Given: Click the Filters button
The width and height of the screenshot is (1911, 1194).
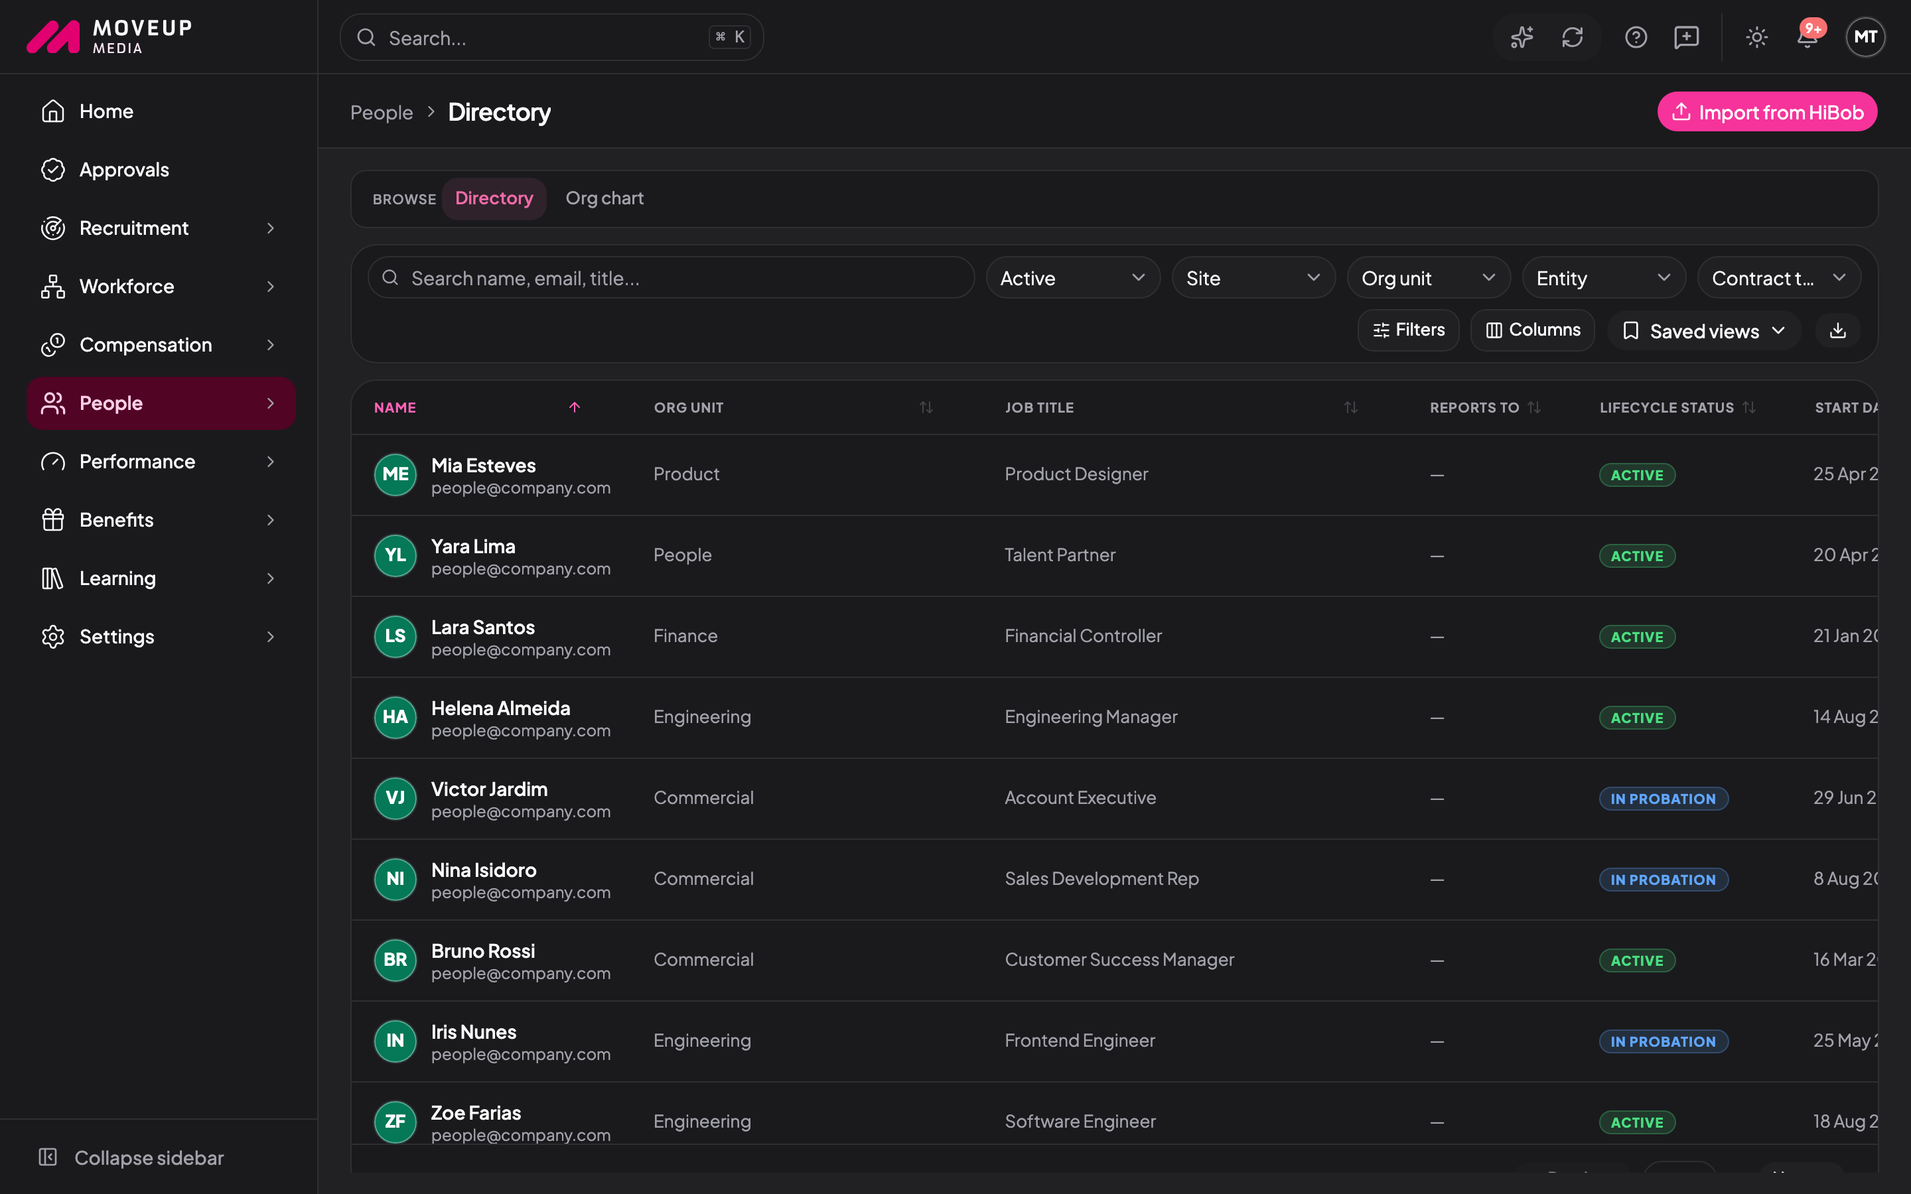Looking at the screenshot, I should pyautogui.click(x=1409, y=330).
